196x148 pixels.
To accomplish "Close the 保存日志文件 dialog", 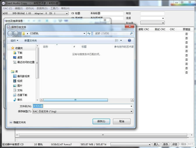I will coord(130,26).
